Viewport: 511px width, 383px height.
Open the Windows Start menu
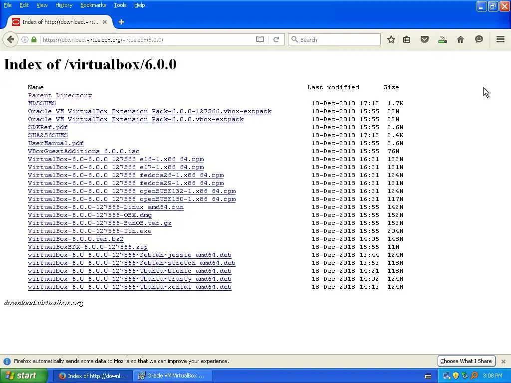coord(23,376)
